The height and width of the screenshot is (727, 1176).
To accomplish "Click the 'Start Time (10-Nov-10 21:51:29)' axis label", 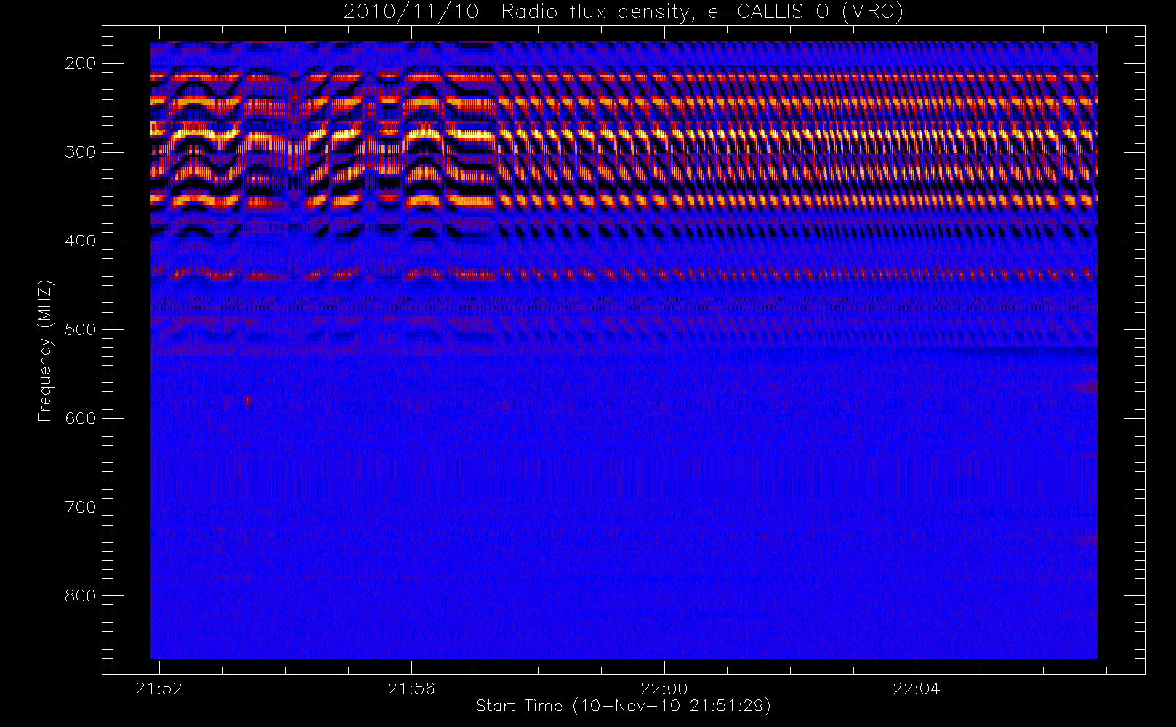I will click(x=623, y=706).
